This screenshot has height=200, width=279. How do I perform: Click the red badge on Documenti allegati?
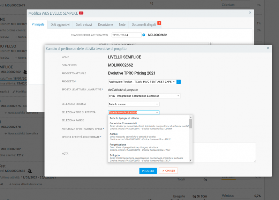click(x=159, y=23)
